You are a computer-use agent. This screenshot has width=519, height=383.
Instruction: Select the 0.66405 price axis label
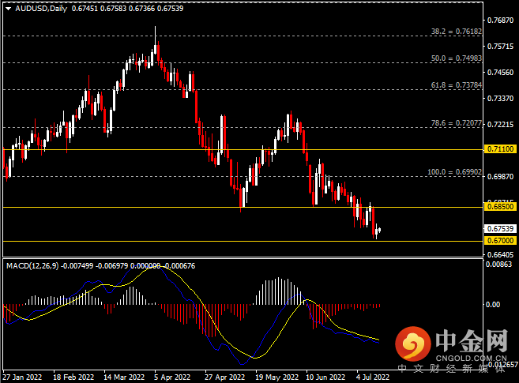coord(500,255)
